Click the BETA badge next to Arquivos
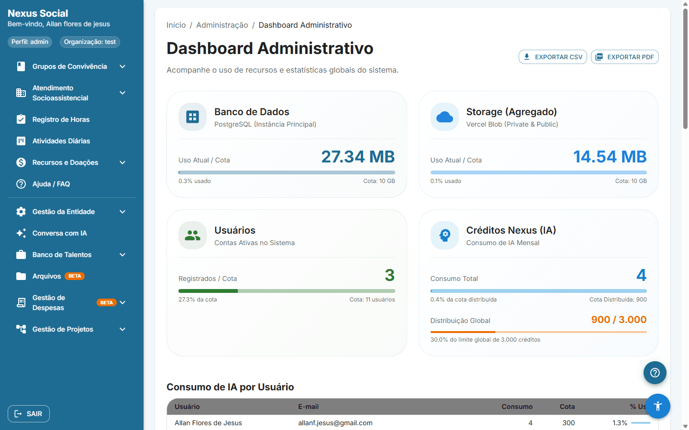Image resolution: width=689 pixels, height=430 pixels. [x=75, y=276]
